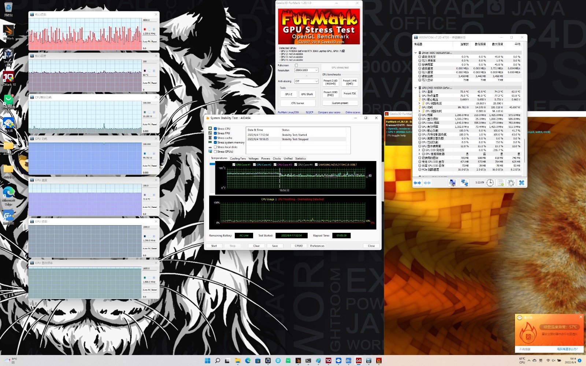Image resolution: width=586 pixels, height=366 pixels.
Task: Click HWiNFO expand-columns blue arrows icon
Action: (417, 183)
